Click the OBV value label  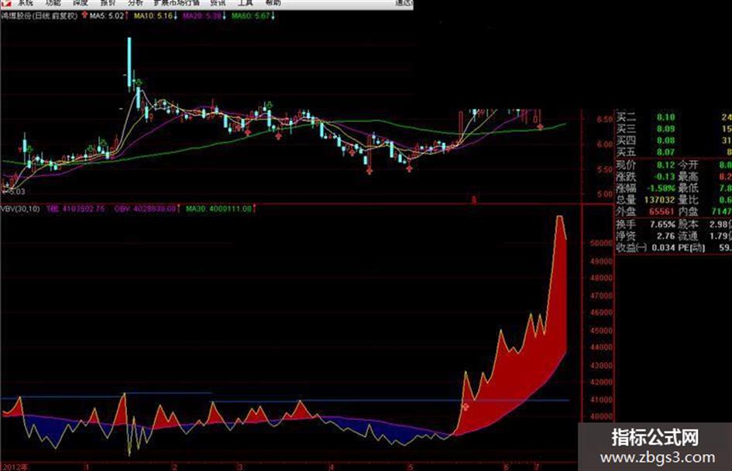click(x=145, y=209)
